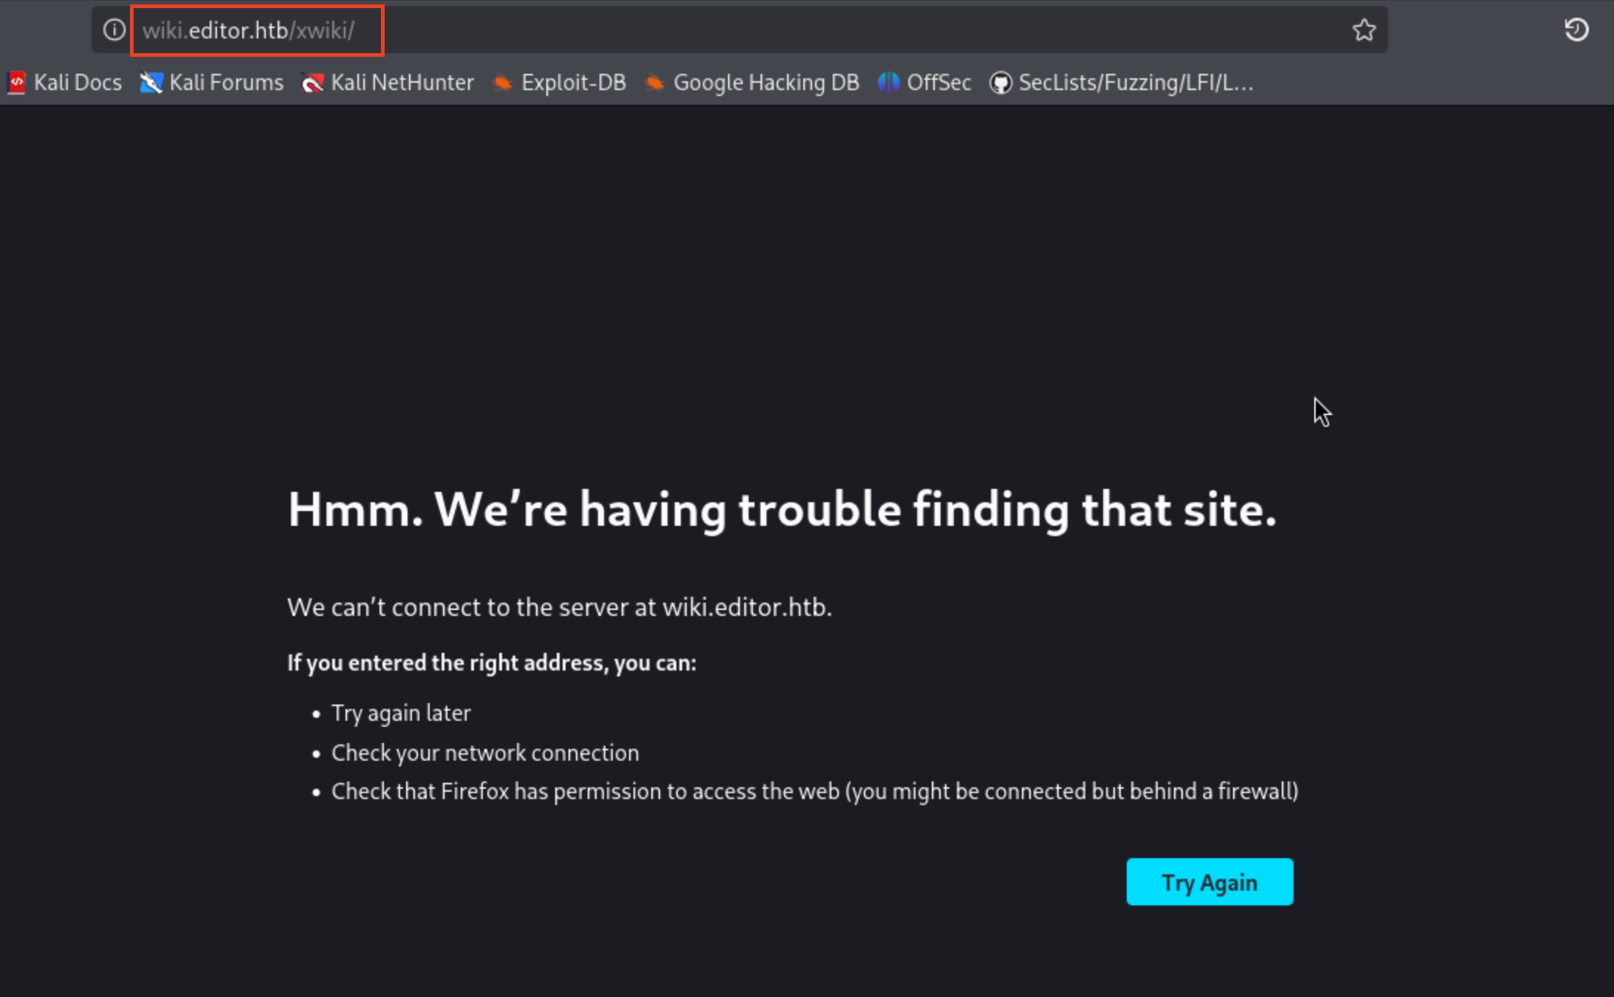The width and height of the screenshot is (1614, 997).
Task: Click the 'Try again later' bullet
Action: tap(400, 713)
